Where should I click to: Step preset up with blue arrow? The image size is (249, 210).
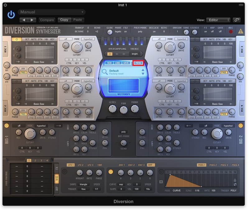click(x=143, y=70)
